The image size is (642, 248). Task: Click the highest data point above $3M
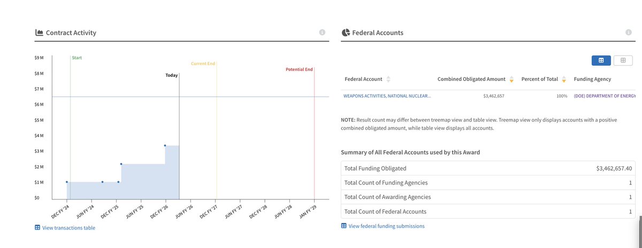coord(165,145)
